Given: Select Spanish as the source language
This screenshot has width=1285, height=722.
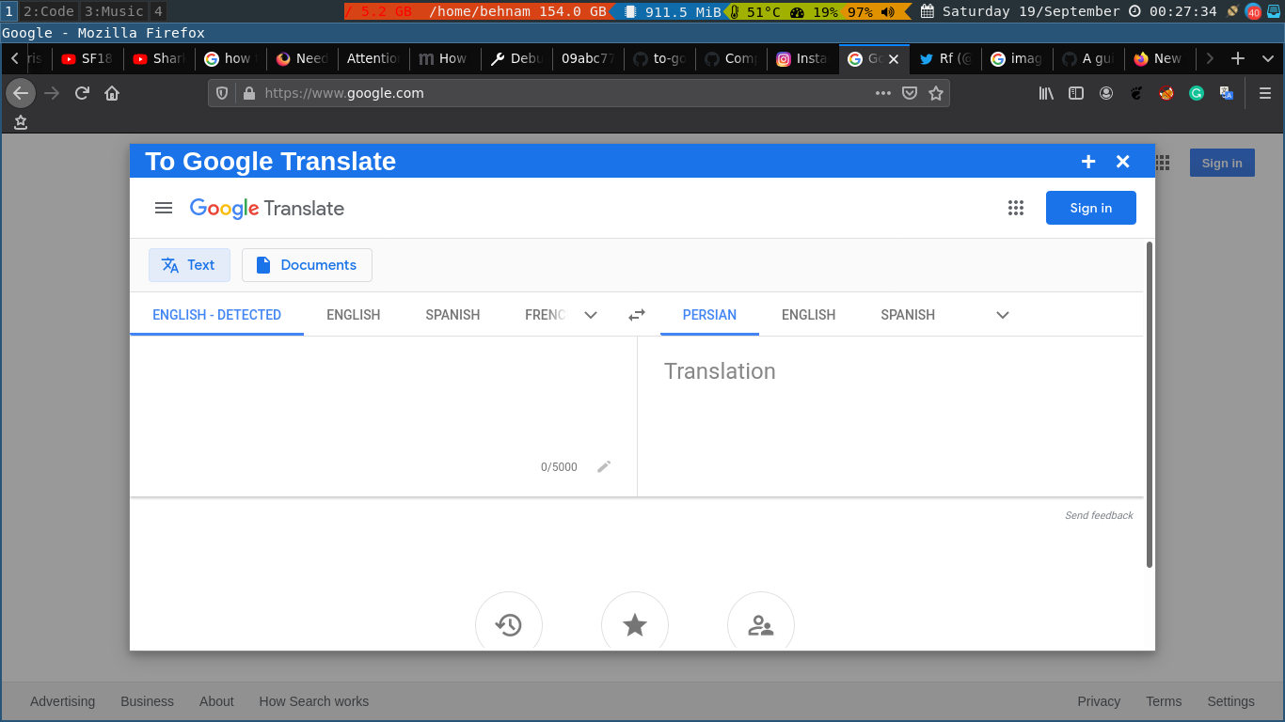Looking at the screenshot, I should 452,315.
